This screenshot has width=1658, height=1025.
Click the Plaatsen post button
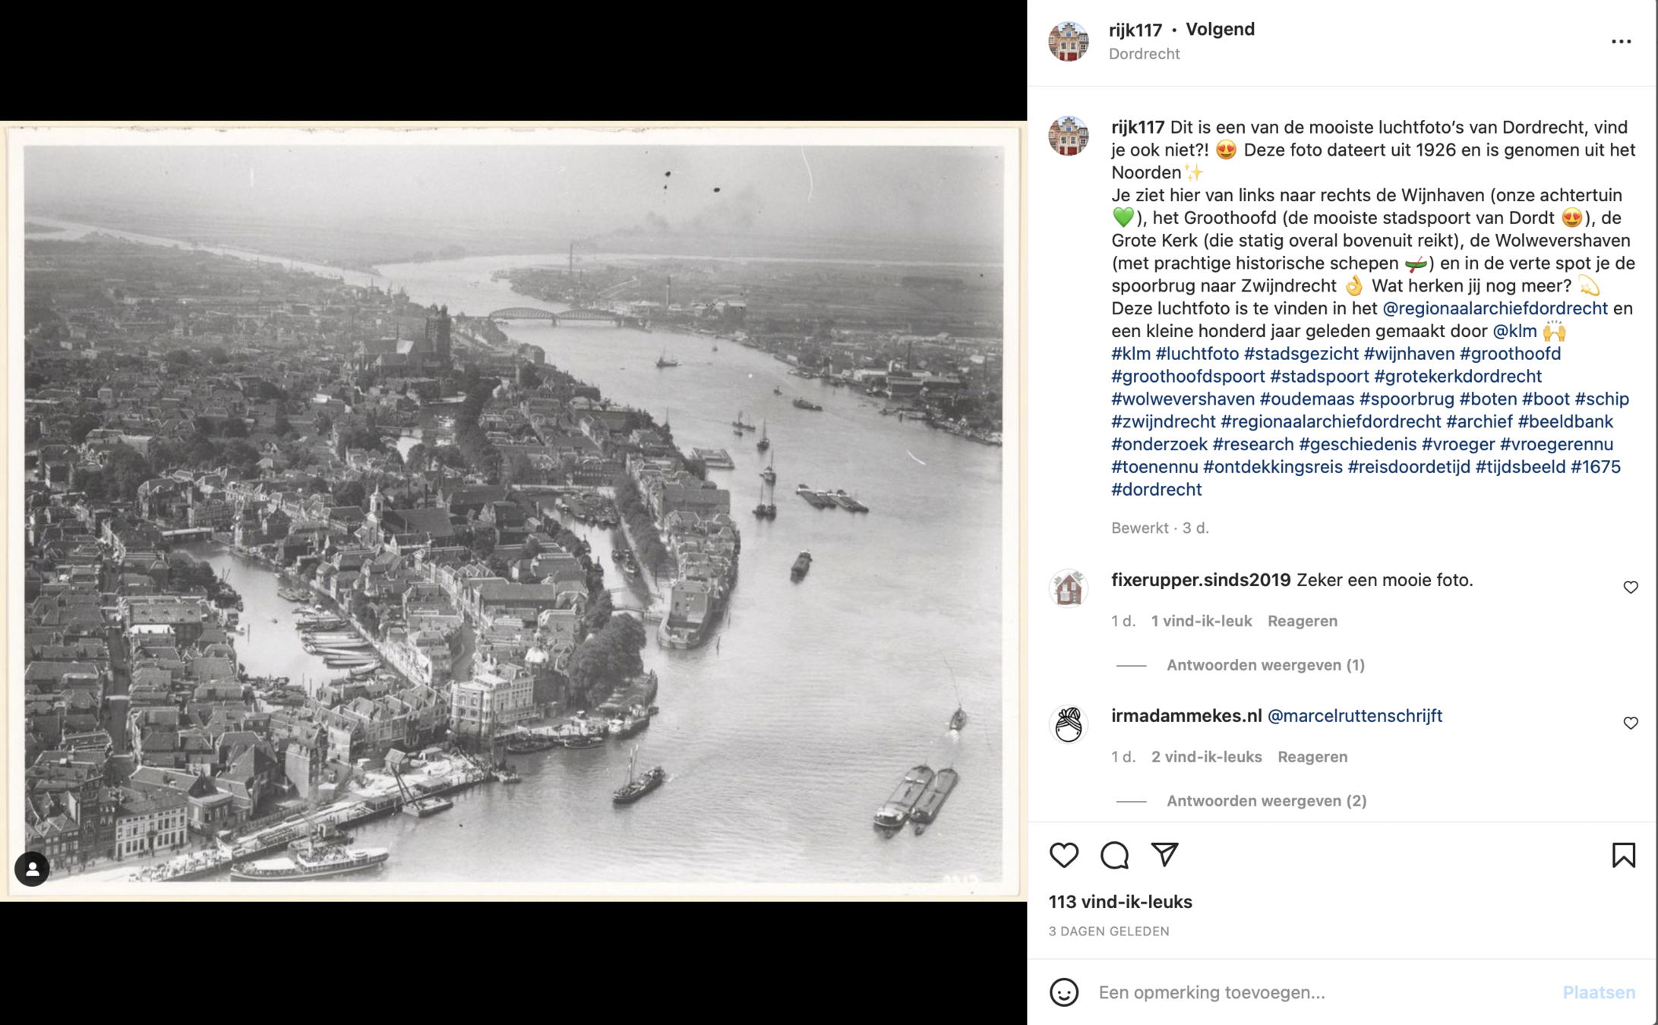1598,992
